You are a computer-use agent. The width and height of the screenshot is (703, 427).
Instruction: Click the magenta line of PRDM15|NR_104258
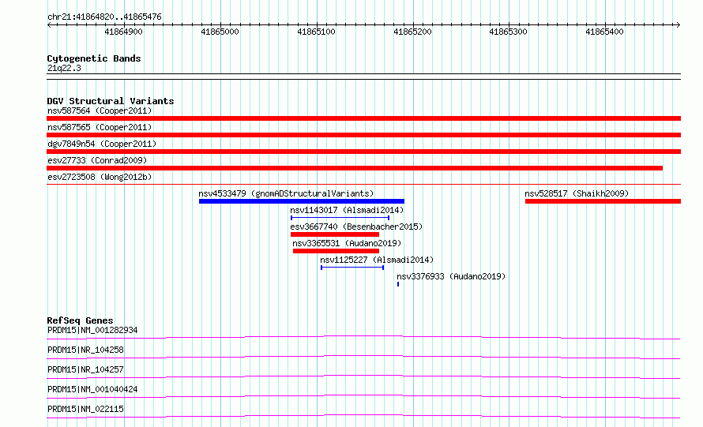coord(363,357)
